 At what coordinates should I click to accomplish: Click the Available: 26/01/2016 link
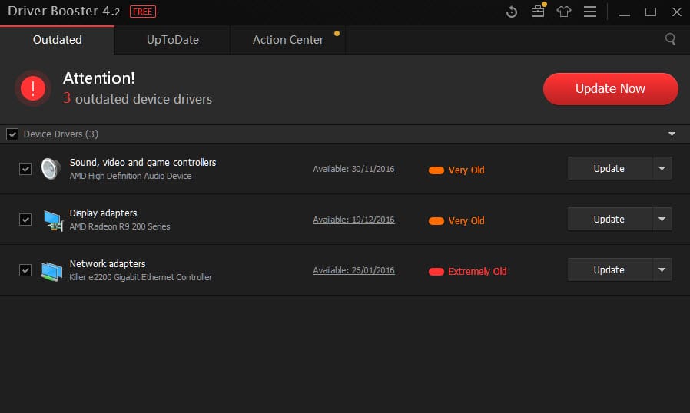(353, 270)
